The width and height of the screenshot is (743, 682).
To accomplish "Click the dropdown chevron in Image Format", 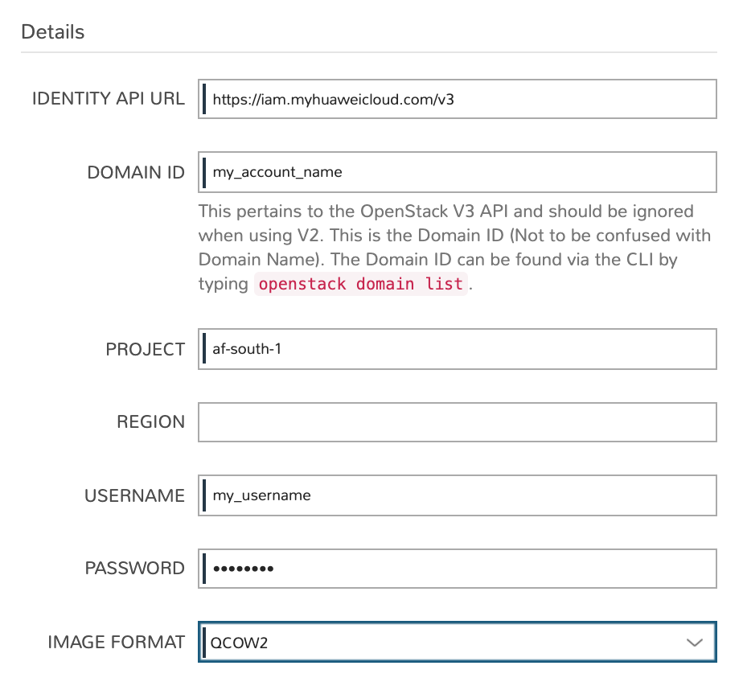I will pos(693,642).
